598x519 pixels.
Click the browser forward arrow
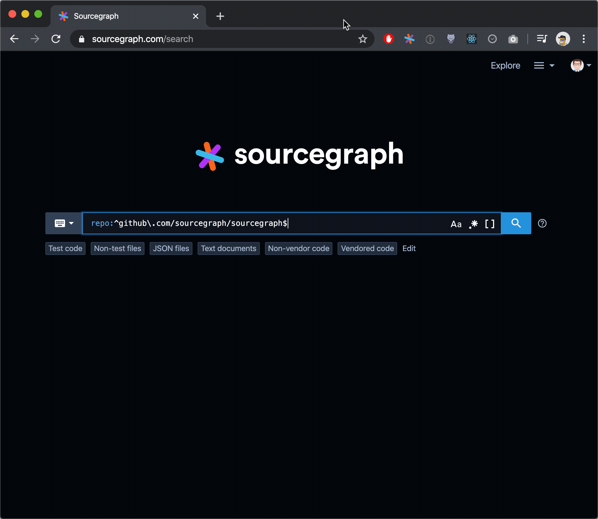[x=35, y=39]
